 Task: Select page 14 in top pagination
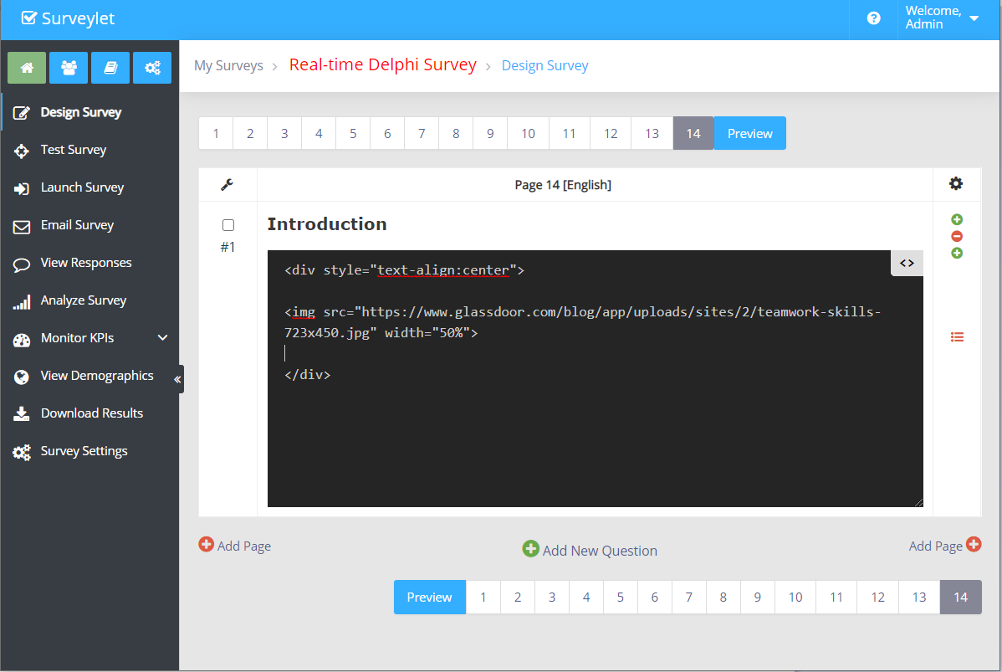click(x=693, y=133)
